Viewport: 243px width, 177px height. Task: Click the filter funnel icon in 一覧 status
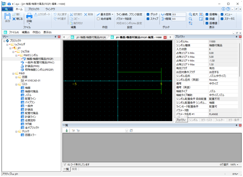point(65,165)
